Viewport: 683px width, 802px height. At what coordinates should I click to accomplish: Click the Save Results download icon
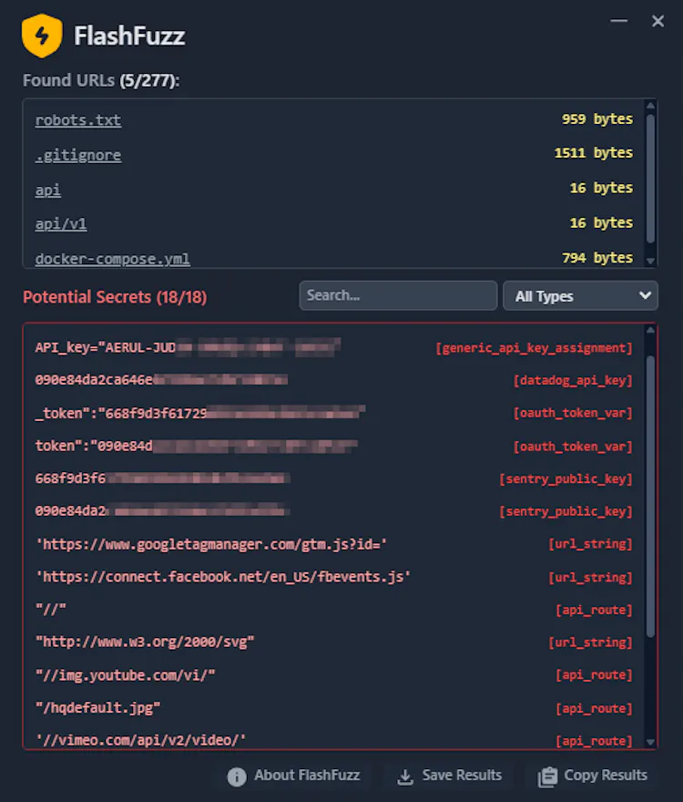tap(405, 776)
